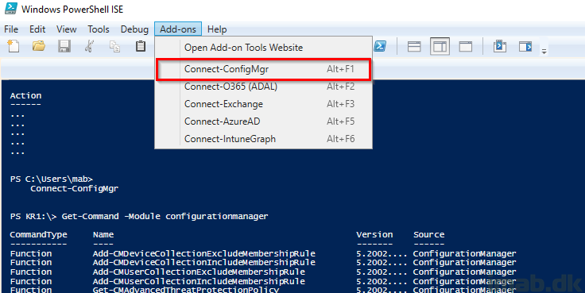Screen dimensions: 585x293
Task: Choose Connect-IntuneGraph menu item
Action: click(x=263, y=139)
